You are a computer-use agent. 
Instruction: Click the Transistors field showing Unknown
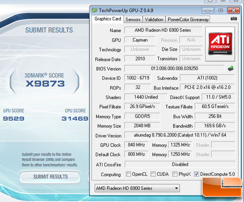(x=191, y=59)
